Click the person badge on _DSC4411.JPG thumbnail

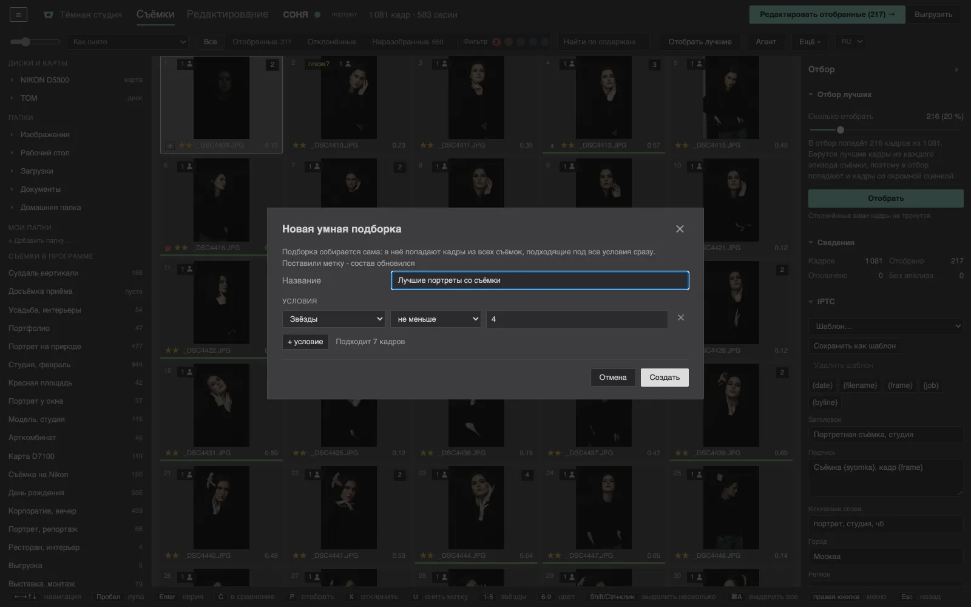[441, 64]
